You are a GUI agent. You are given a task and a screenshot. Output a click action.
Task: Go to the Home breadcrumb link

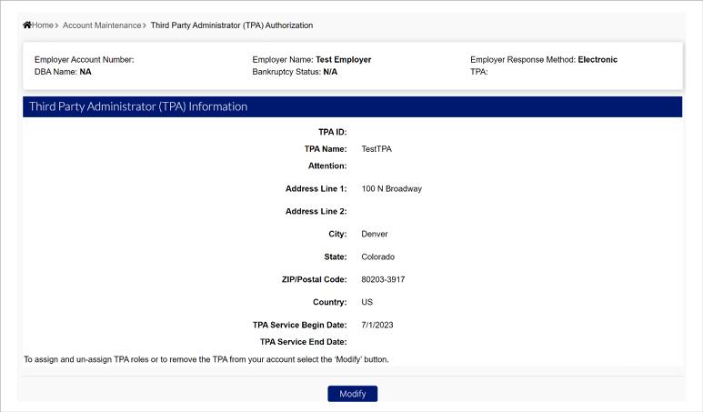point(43,25)
